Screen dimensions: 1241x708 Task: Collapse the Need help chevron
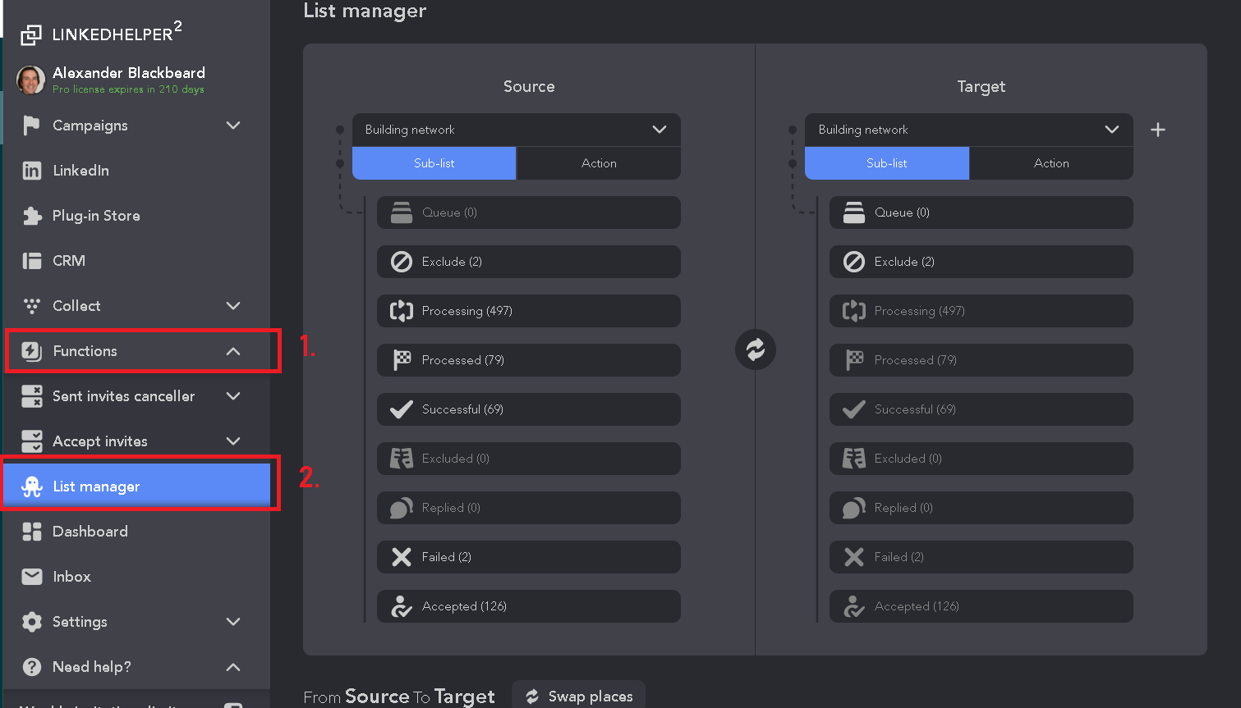233,667
